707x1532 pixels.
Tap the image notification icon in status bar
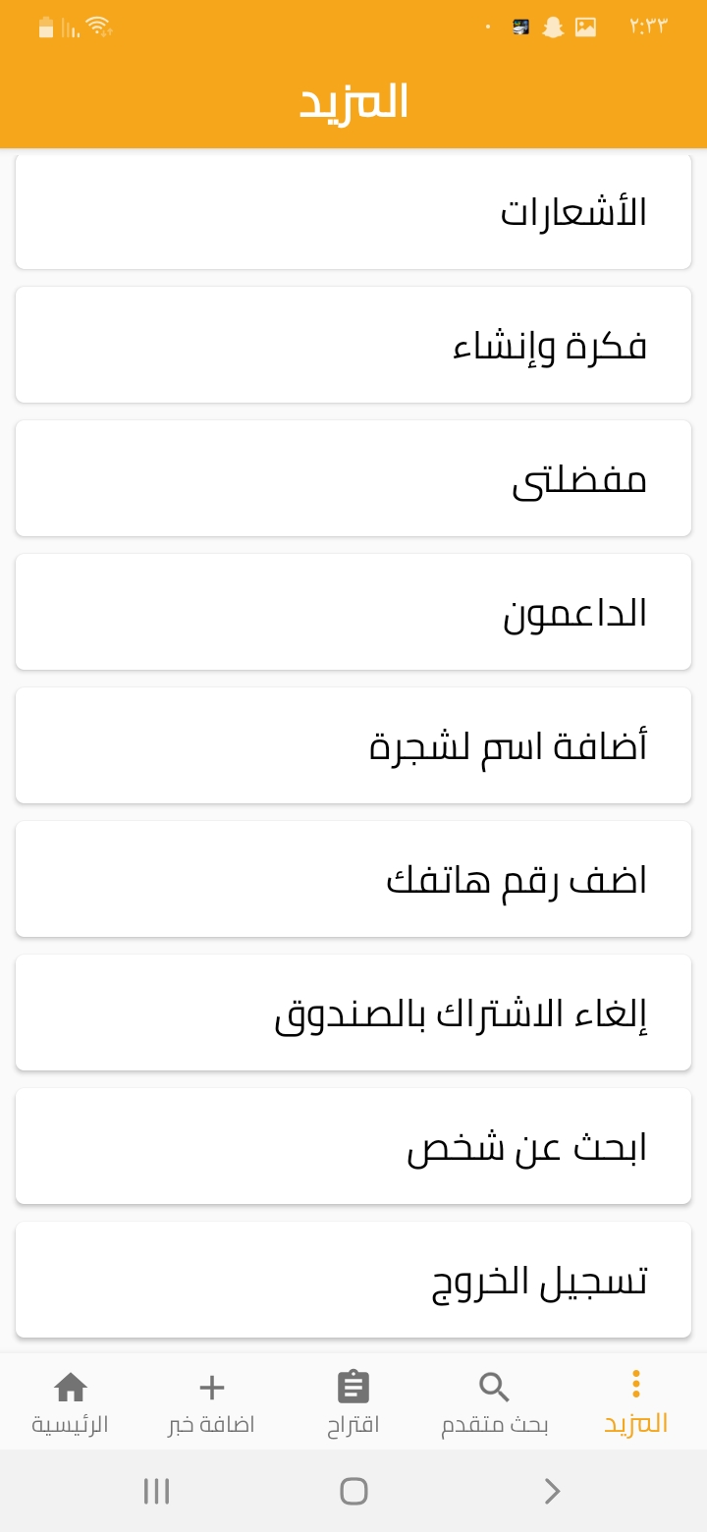(x=586, y=27)
